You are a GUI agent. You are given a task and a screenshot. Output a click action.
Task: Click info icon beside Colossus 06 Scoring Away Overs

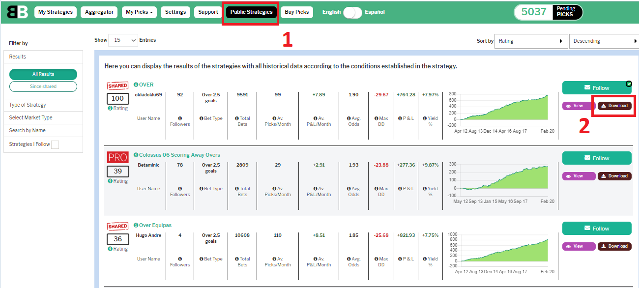tap(136, 155)
